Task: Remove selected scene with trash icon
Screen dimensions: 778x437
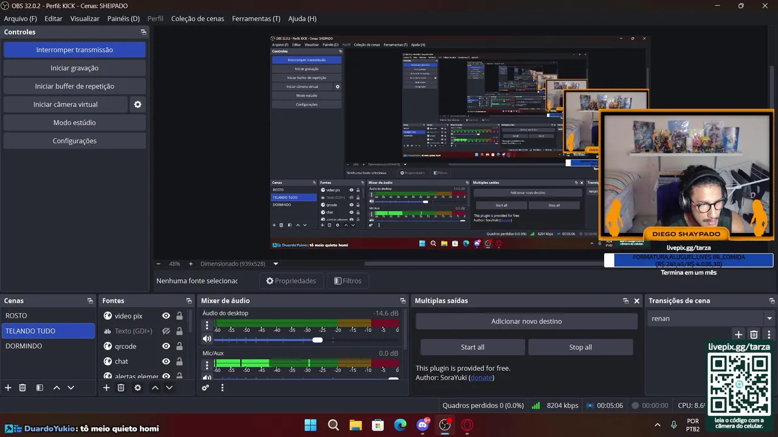Action: 22,388
